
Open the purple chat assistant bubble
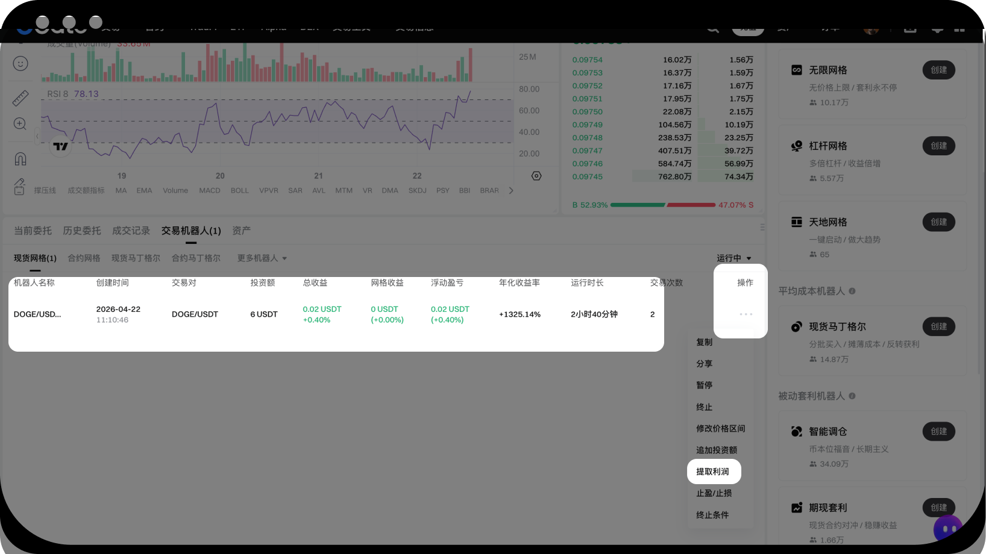948,529
